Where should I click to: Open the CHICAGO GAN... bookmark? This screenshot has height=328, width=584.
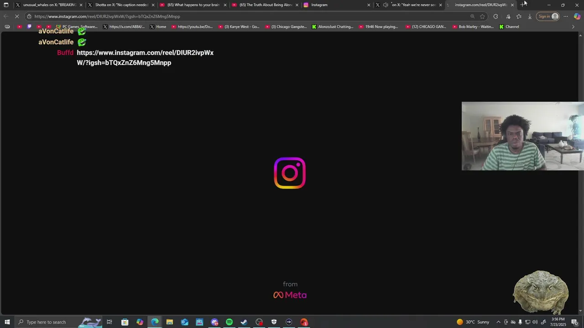426,27
